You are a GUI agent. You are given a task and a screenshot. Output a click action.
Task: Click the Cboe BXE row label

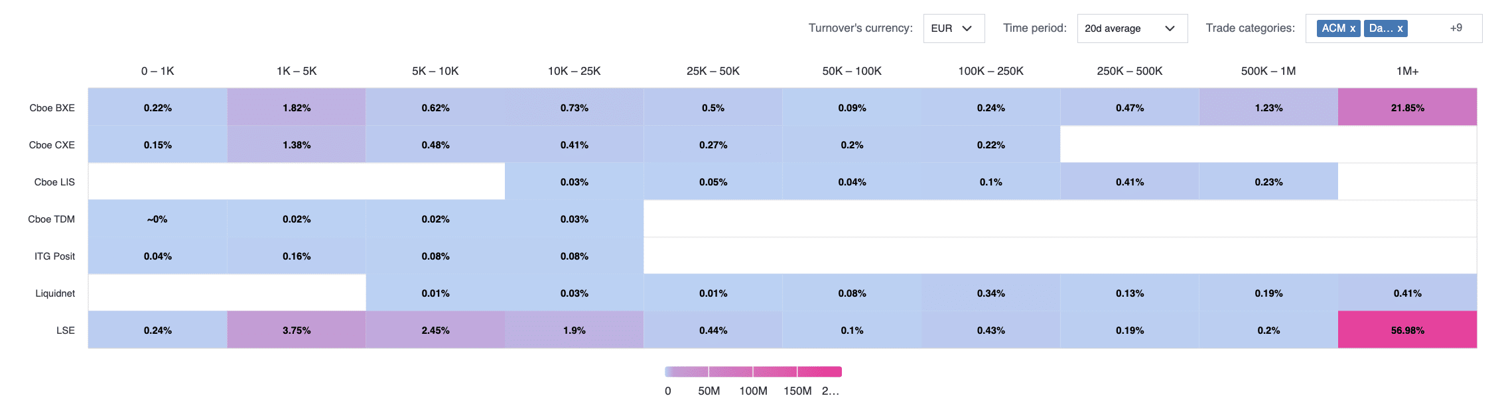(x=52, y=107)
